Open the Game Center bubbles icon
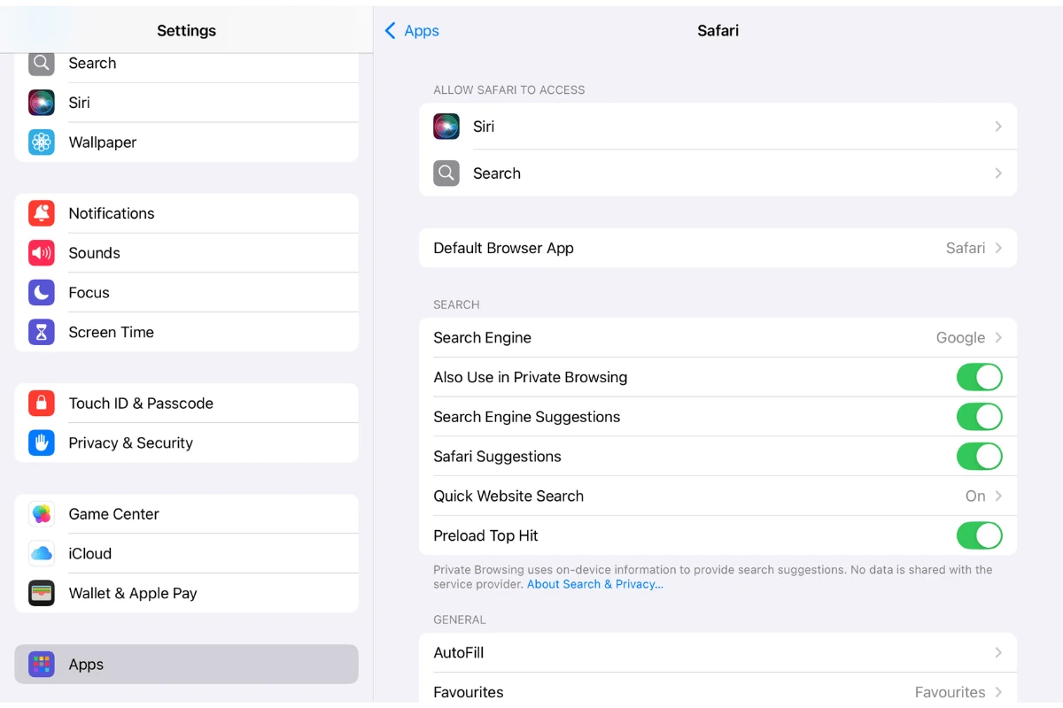The height and width of the screenshot is (708, 1063). tap(42, 514)
